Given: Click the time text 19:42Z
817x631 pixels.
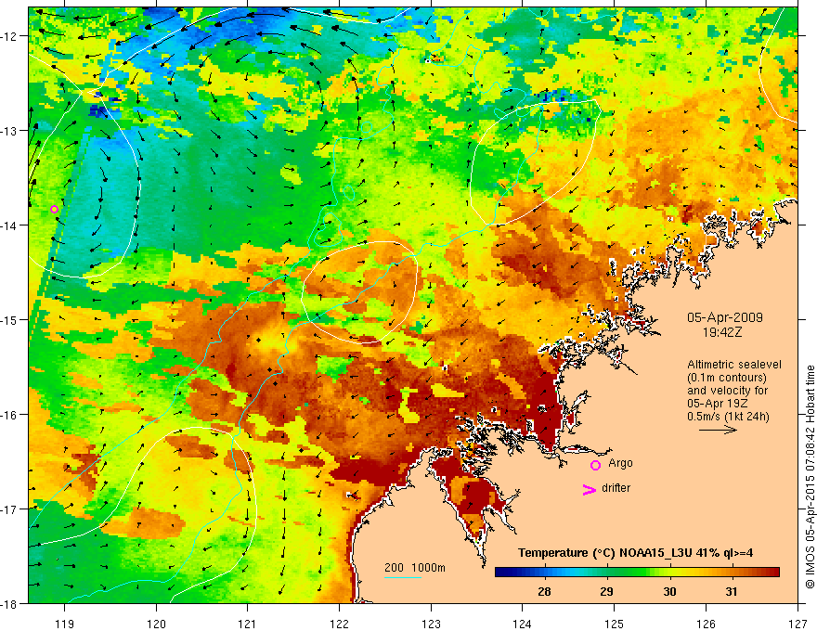Looking at the screenshot, I should [x=722, y=333].
